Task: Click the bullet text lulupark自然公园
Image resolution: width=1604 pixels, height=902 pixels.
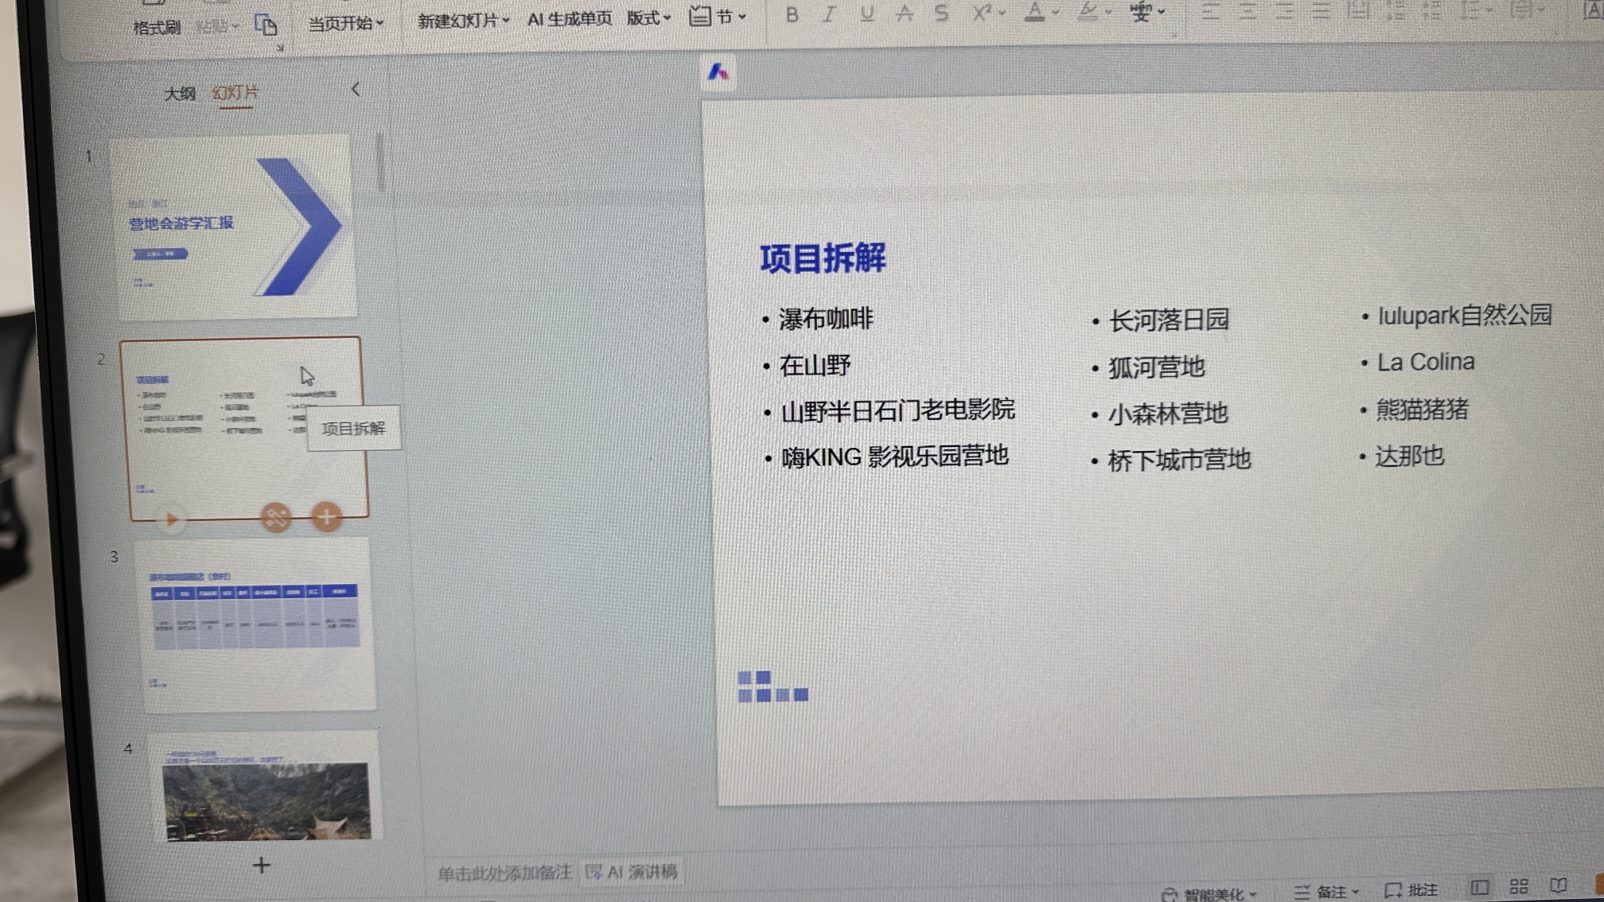Action: click(1464, 315)
